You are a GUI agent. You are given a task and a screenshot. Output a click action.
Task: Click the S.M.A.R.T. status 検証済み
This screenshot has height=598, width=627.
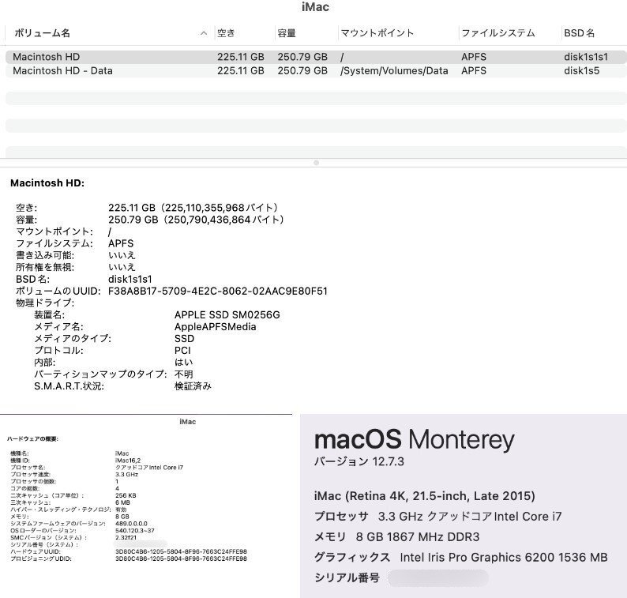[193, 386]
